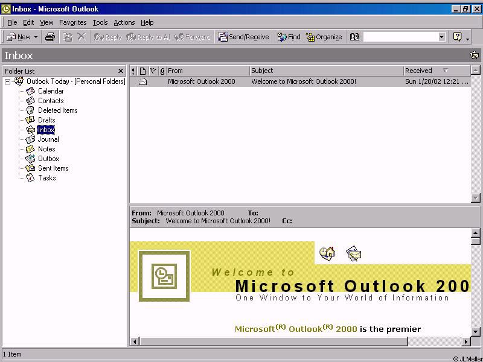Image resolution: width=483 pixels, height=362 pixels.
Task: Open the Outbox folder
Action: (48, 159)
